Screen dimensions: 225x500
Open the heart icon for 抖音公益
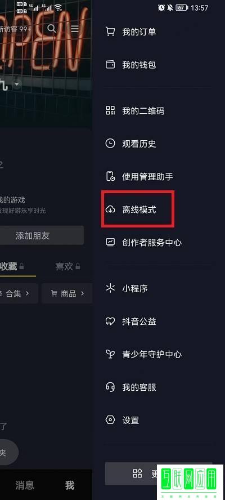pyautogui.click(x=110, y=322)
